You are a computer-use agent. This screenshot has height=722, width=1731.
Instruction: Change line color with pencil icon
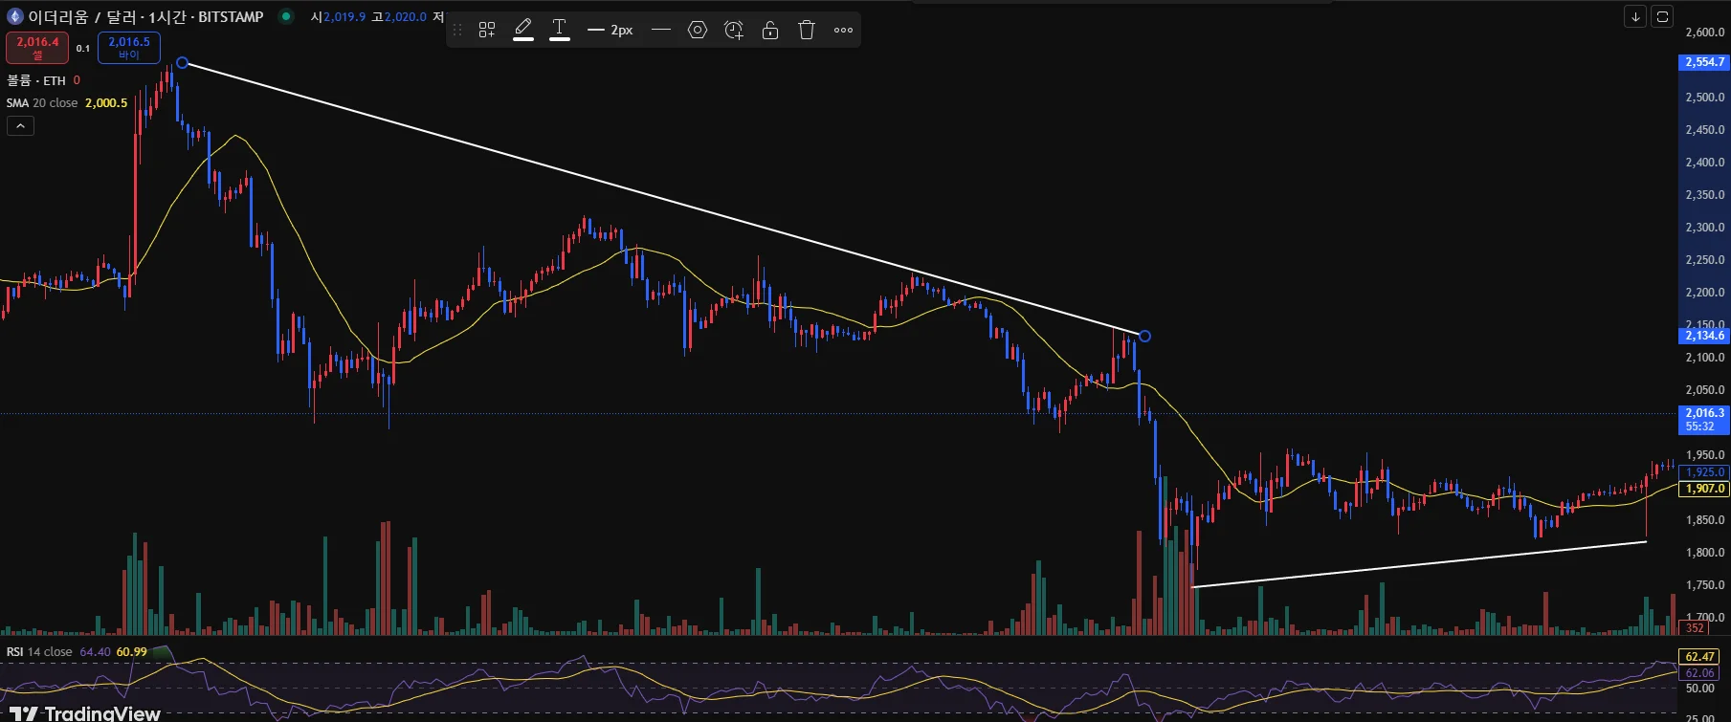pos(523,31)
